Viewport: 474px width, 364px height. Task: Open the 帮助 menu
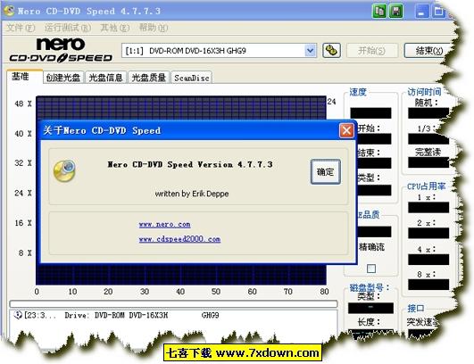pyautogui.click(x=154, y=28)
